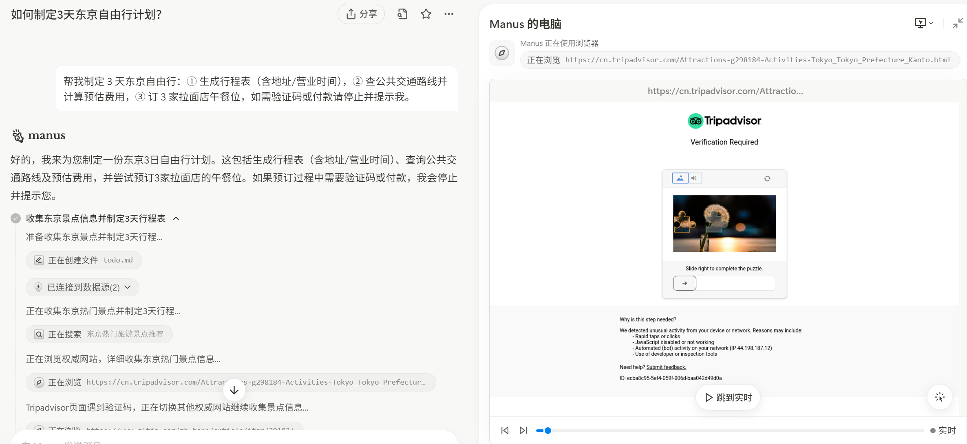Open the three-dot more options menu
Image resolution: width=967 pixels, height=444 pixels.
point(449,14)
